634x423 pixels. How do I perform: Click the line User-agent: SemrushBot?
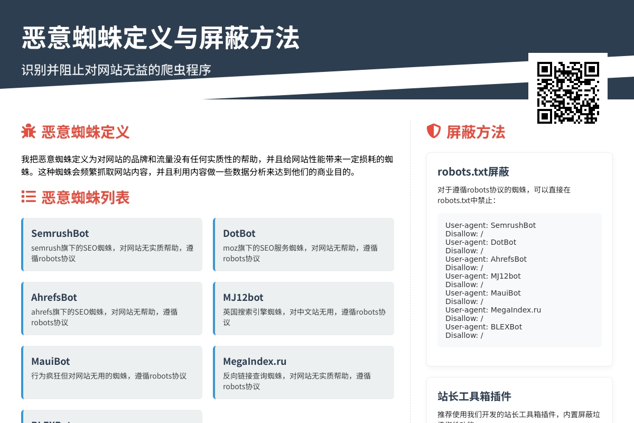pyautogui.click(x=490, y=225)
